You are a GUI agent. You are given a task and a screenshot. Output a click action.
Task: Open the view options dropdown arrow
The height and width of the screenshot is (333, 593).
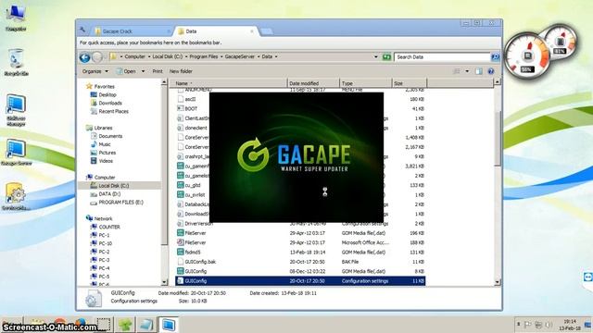click(467, 71)
